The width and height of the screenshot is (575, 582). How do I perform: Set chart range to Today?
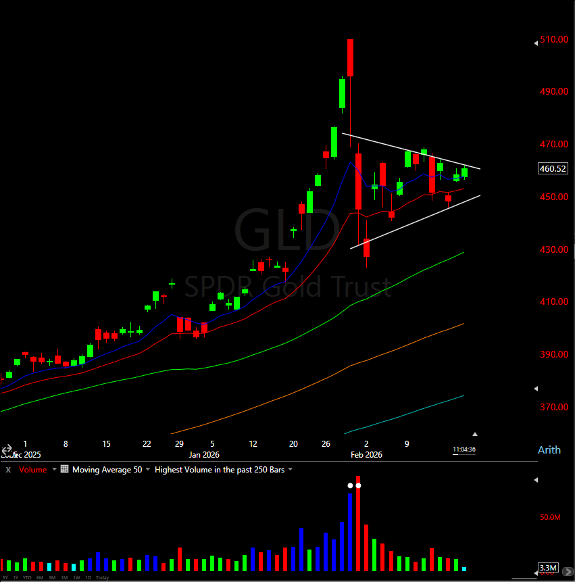(103, 577)
